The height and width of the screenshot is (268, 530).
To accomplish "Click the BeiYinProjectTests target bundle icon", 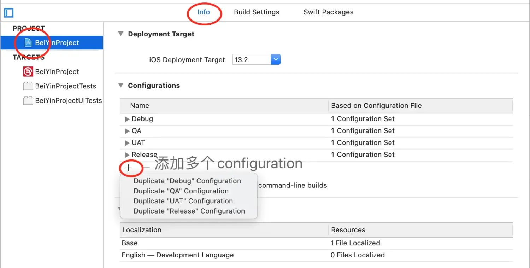I will coord(28,86).
